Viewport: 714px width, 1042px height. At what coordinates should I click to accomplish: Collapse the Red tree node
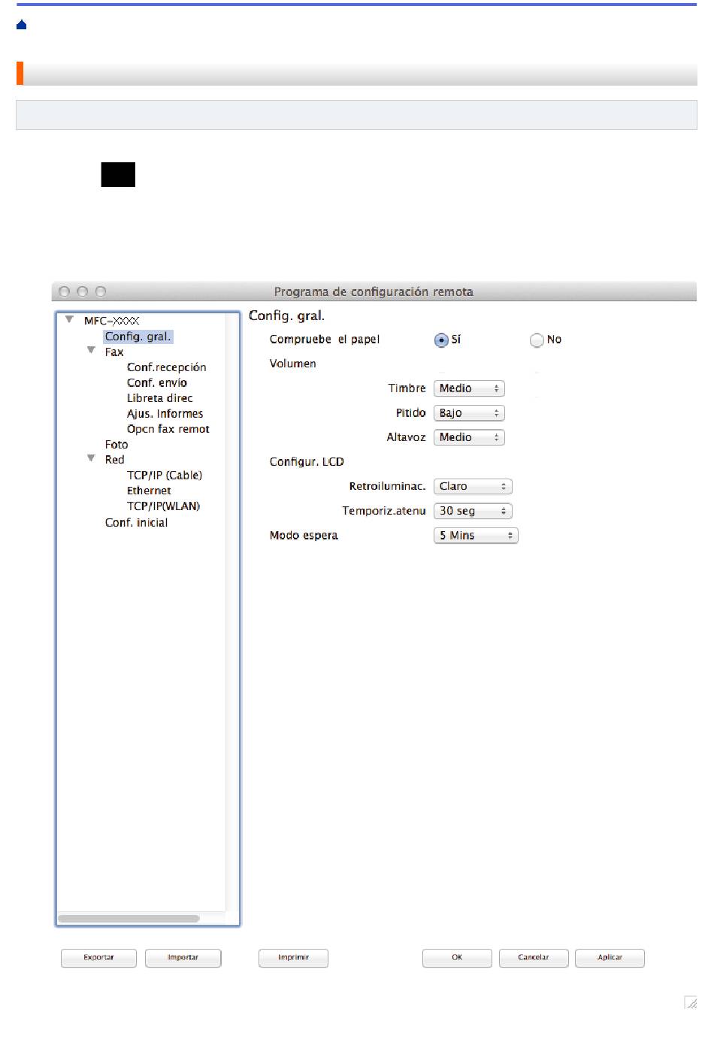tap(91, 458)
